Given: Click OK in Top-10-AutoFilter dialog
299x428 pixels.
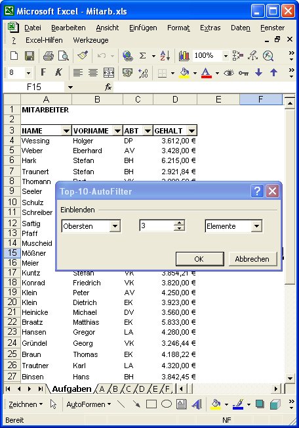Looking at the screenshot, I should (x=199, y=259).
